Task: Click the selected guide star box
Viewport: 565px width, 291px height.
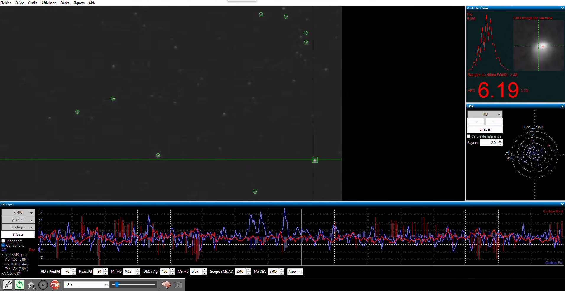Action: click(315, 160)
